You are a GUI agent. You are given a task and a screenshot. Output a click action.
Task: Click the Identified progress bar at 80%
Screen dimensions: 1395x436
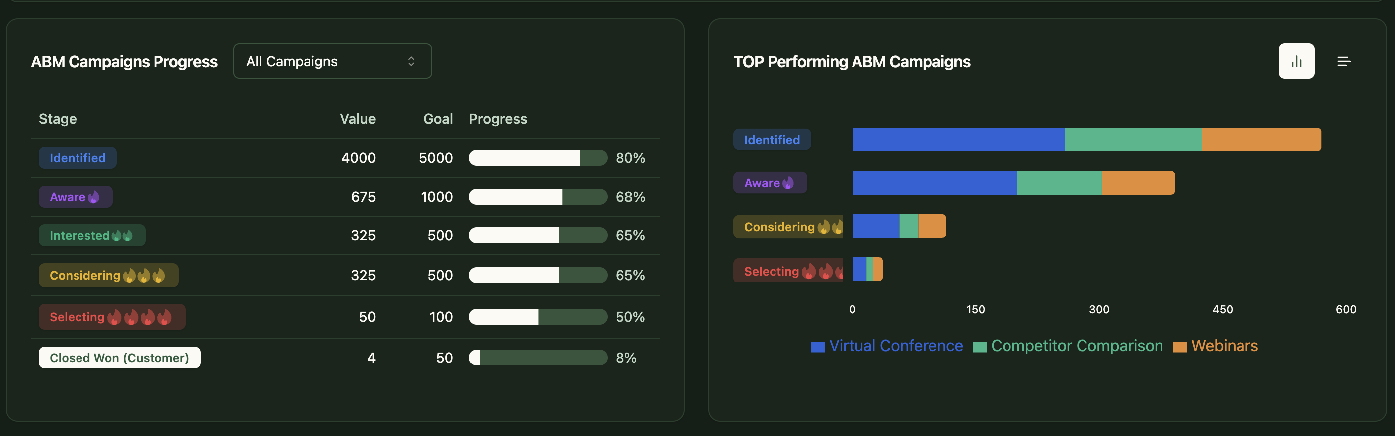click(537, 158)
